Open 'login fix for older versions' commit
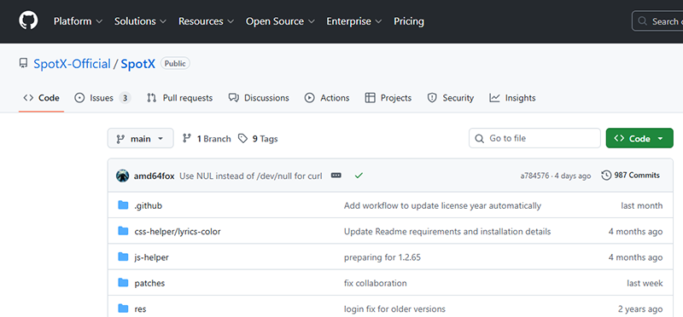This screenshot has width=683, height=317. click(x=394, y=309)
